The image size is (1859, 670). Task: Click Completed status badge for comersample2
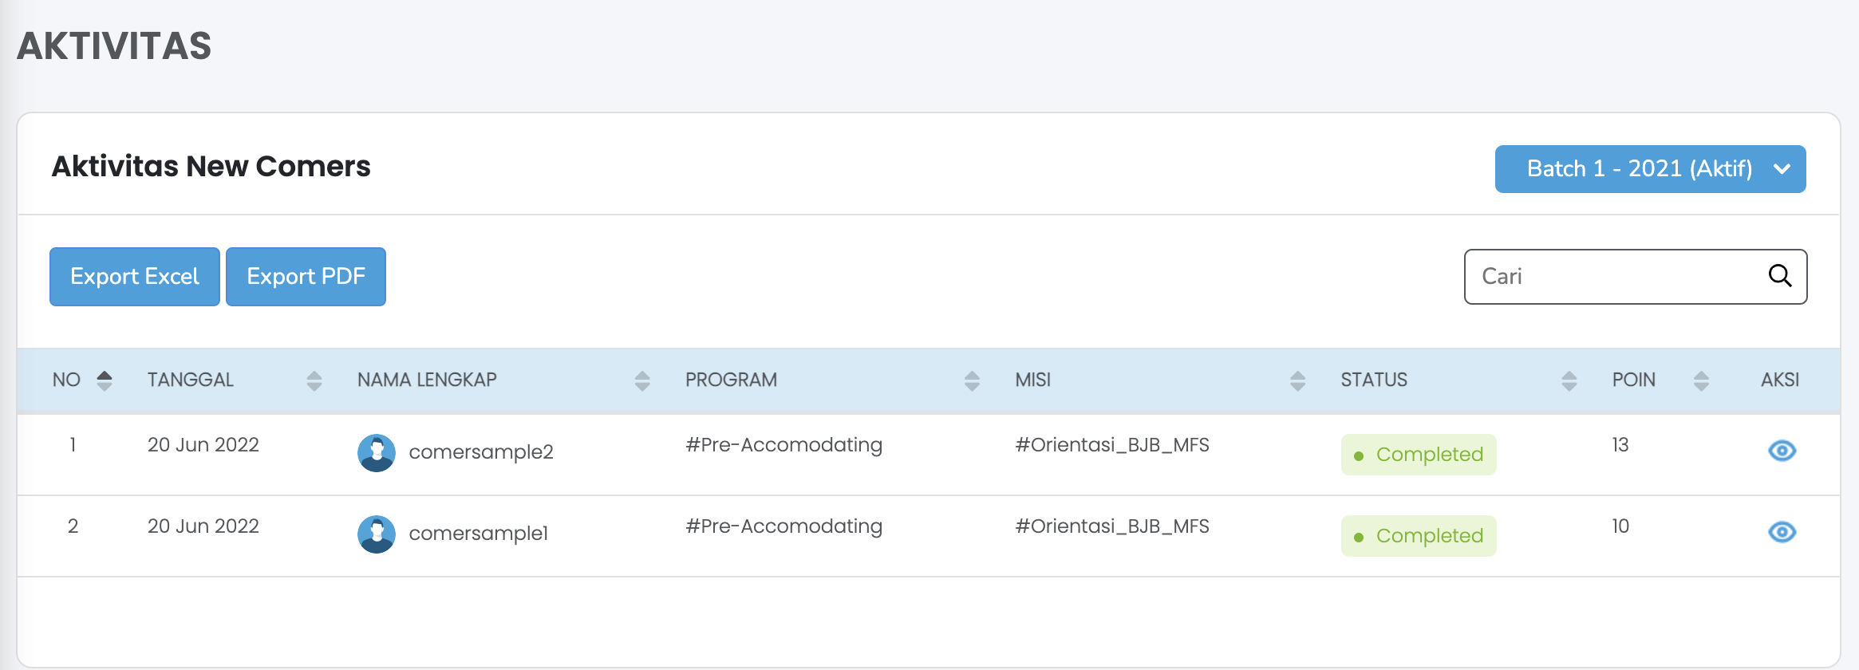[x=1419, y=455]
